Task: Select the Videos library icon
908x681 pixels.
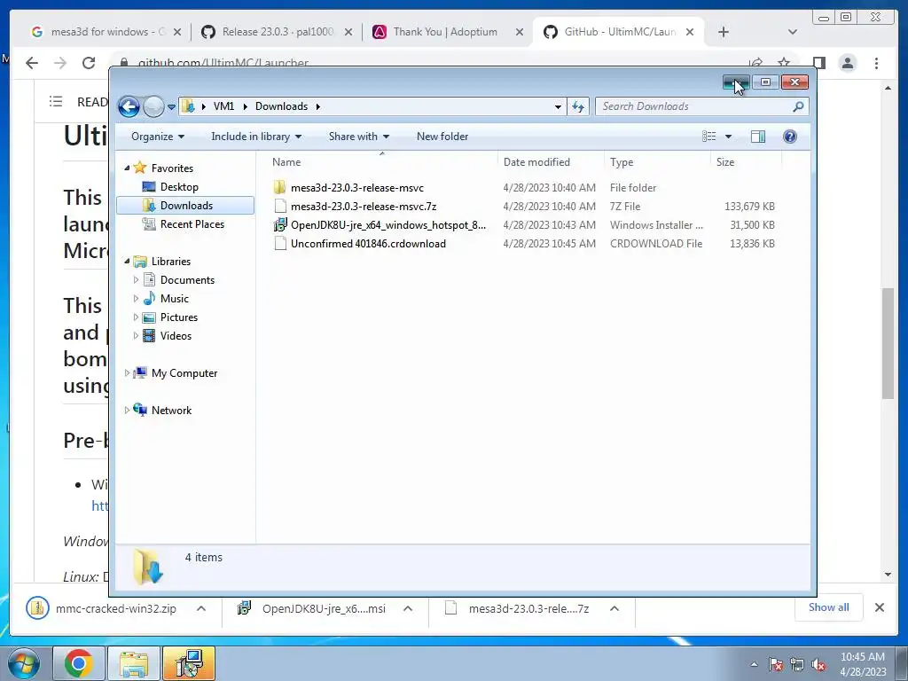Action: 149,336
